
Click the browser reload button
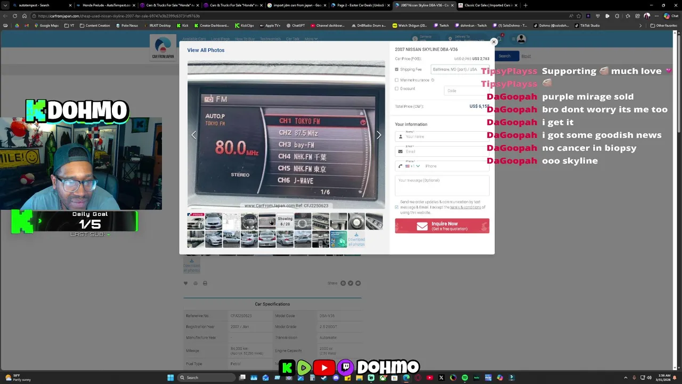point(15,16)
